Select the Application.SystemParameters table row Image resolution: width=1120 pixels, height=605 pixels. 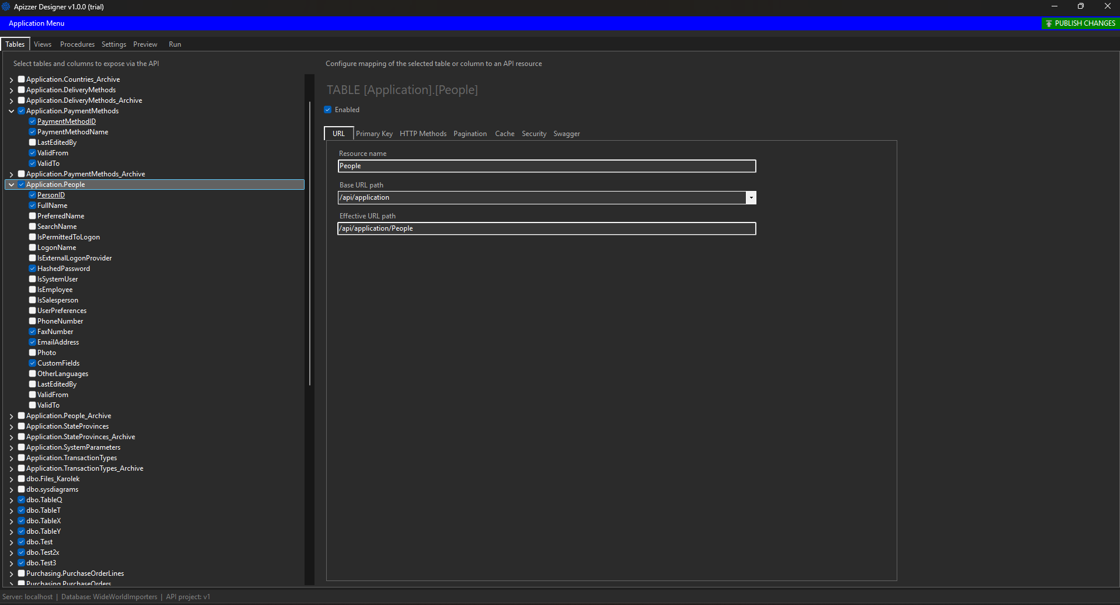click(73, 447)
